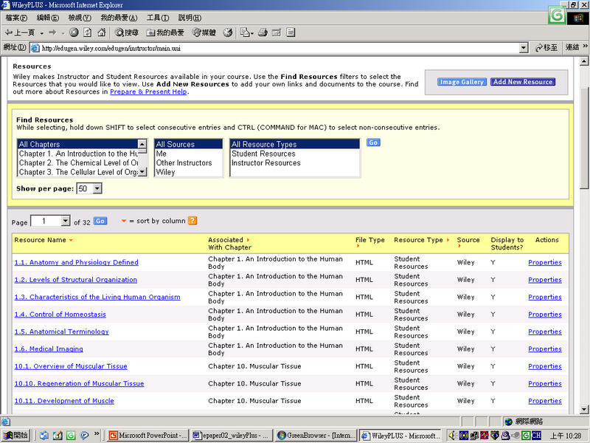The width and height of the screenshot is (590, 443).
Task: Click the green G icon at top right
Action: (x=557, y=16)
